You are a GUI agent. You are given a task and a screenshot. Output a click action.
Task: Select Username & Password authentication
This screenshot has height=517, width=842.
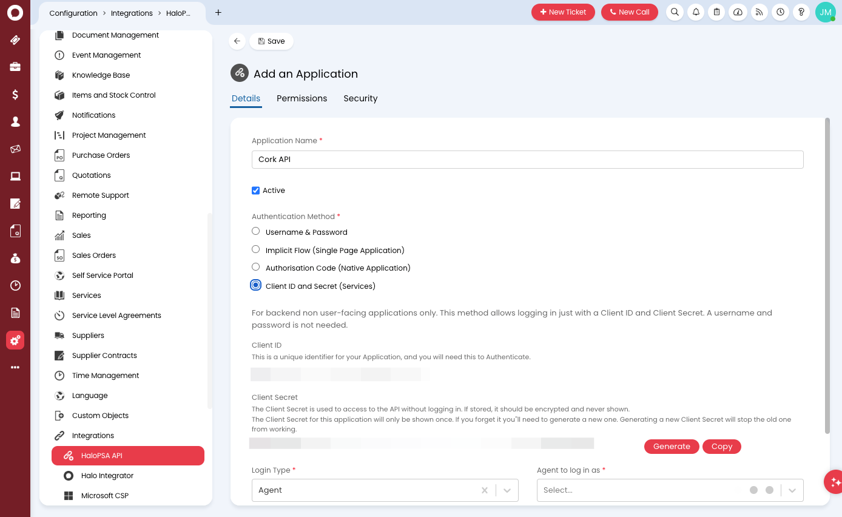[255, 231]
